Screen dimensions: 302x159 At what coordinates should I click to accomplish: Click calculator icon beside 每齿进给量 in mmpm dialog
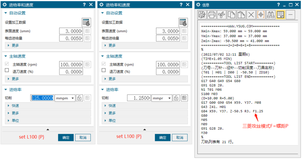tap(87, 38)
